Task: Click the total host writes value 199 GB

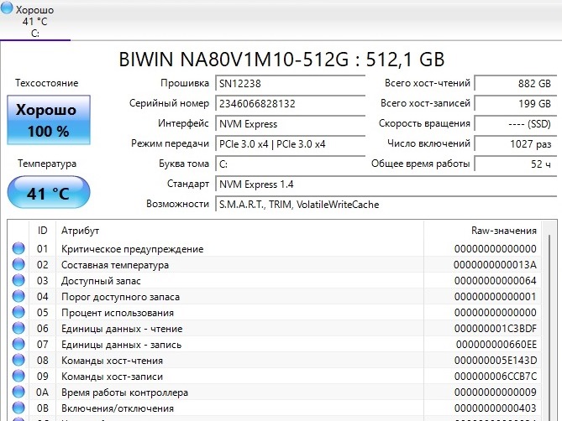Action: (516, 104)
